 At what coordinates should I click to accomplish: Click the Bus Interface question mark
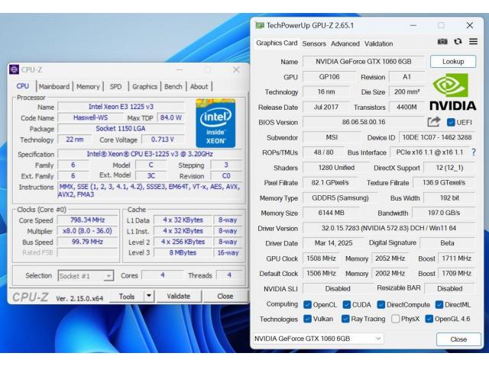474,152
